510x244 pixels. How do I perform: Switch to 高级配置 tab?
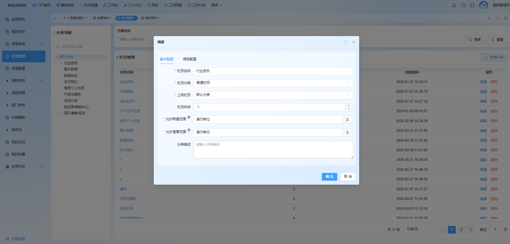[190, 59]
